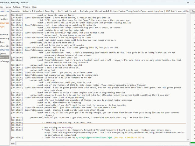Open the Server menu
The image size is (195, 146).
[8, 7]
